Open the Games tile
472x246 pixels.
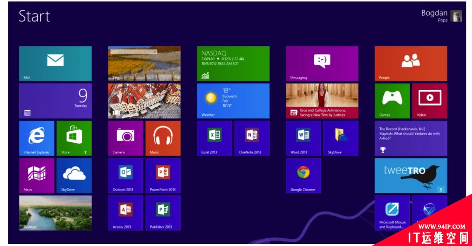pos(392,101)
